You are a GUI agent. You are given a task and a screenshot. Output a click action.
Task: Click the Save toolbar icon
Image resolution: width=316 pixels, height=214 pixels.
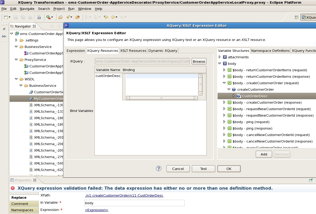pyautogui.click(x=16, y=17)
